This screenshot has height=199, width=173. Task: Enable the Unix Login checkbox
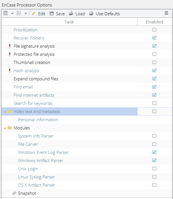tap(154, 168)
